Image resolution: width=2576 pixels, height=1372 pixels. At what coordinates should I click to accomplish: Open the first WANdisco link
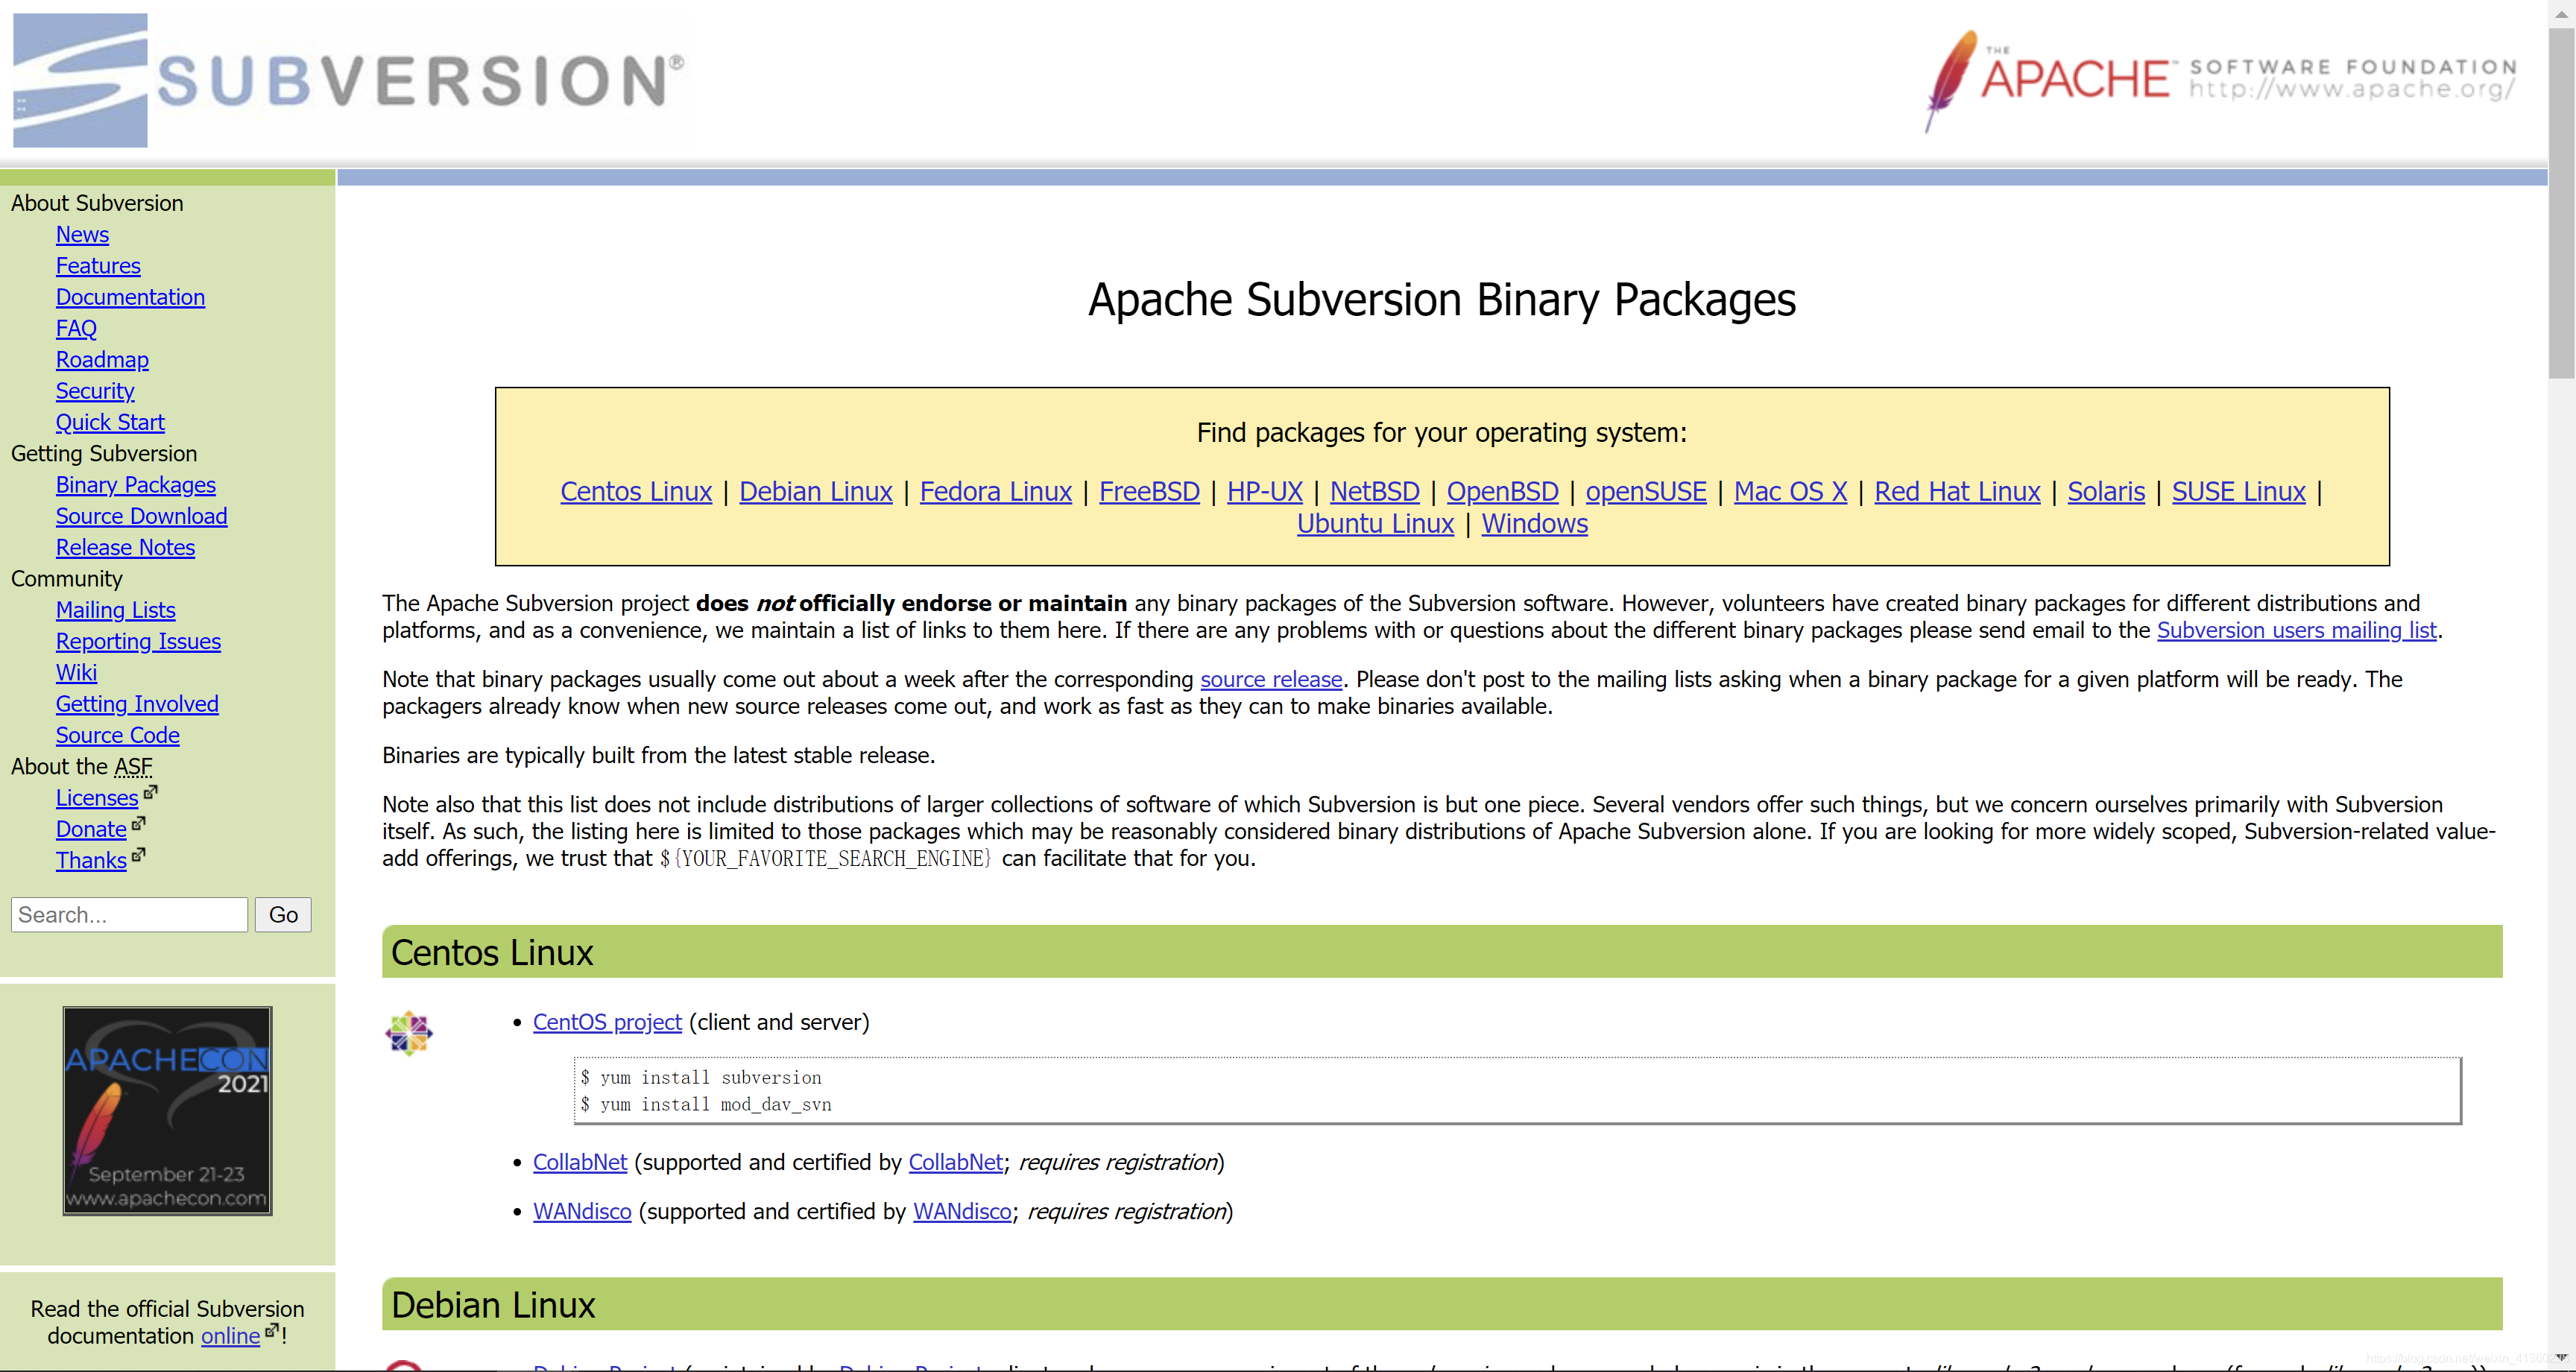click(581, 1211)
